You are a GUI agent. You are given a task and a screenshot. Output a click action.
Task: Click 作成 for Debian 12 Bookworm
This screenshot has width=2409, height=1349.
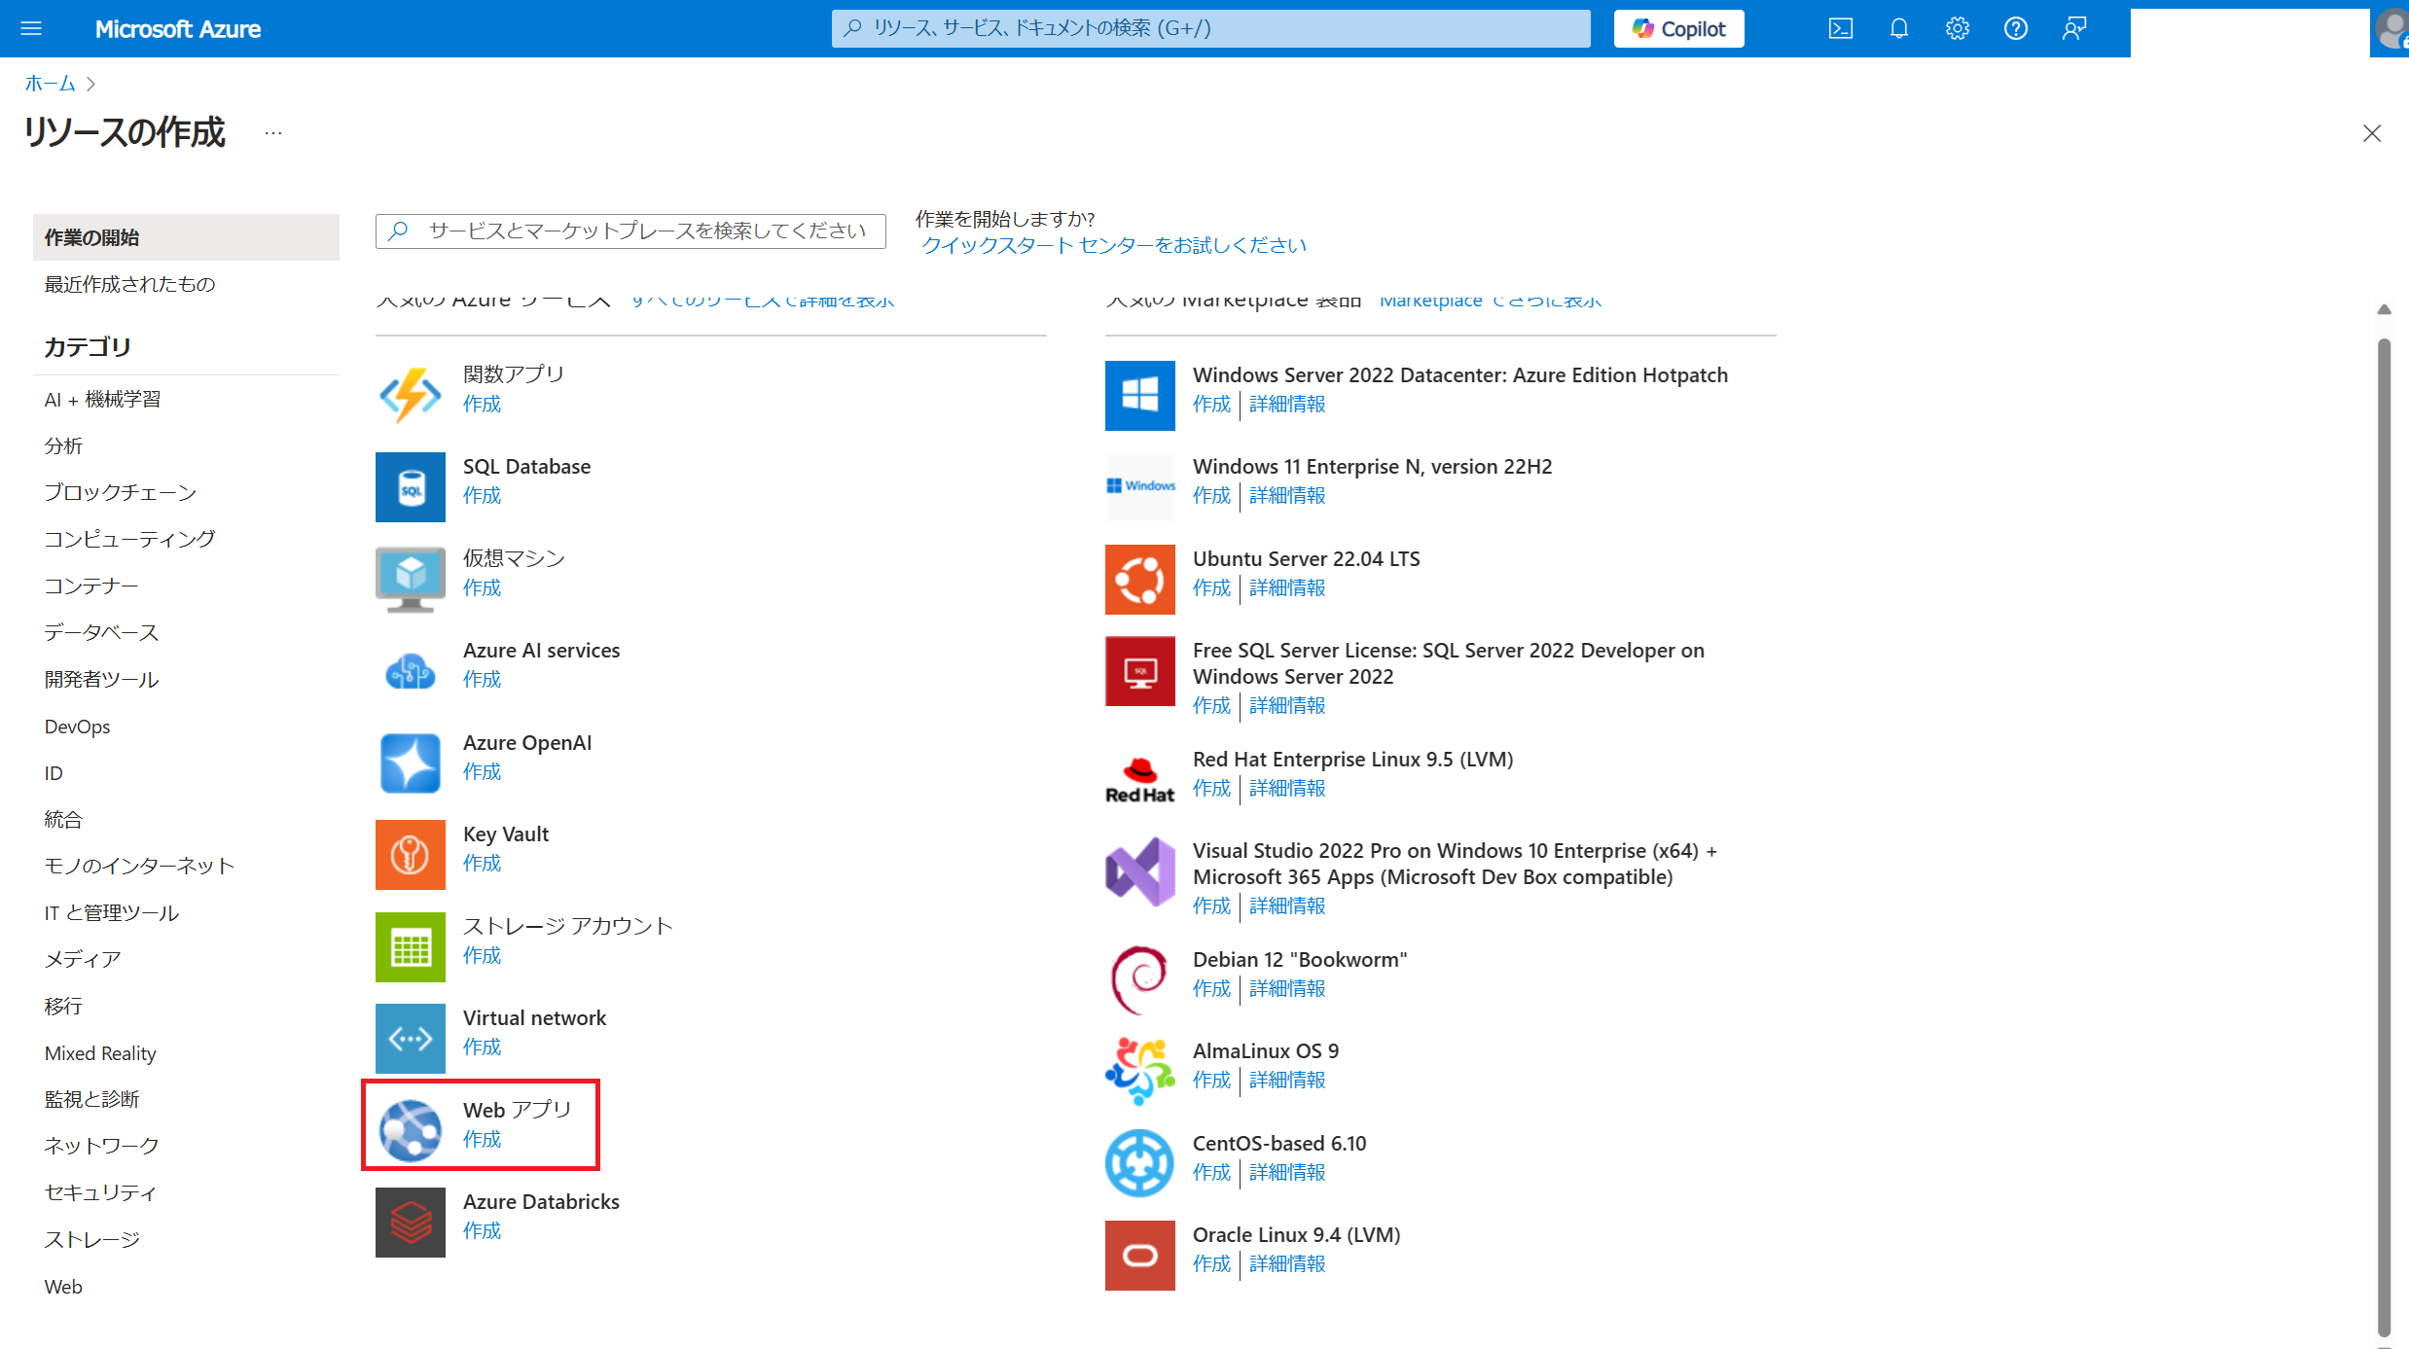1211,988
